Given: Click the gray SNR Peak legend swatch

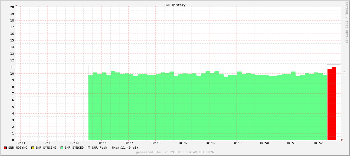Looking at the screenshot, I should click(89, 148).
